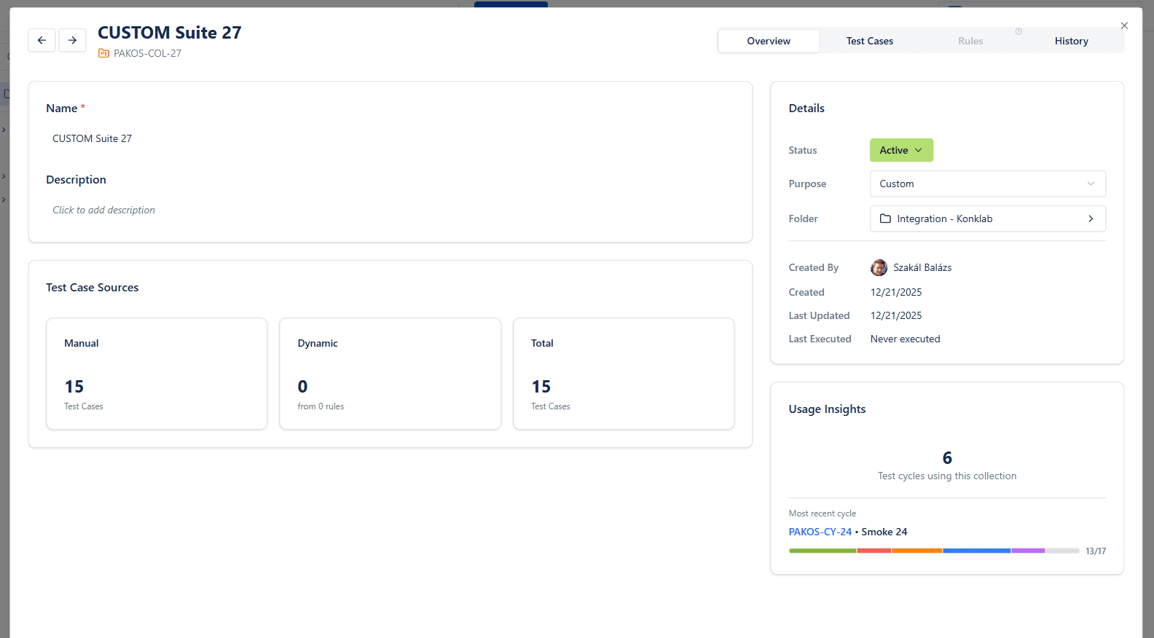Expand the Integration - Konklab folder selector
Image resolution: width=1154 pixels, height=638 pixels.
point(987,218)
